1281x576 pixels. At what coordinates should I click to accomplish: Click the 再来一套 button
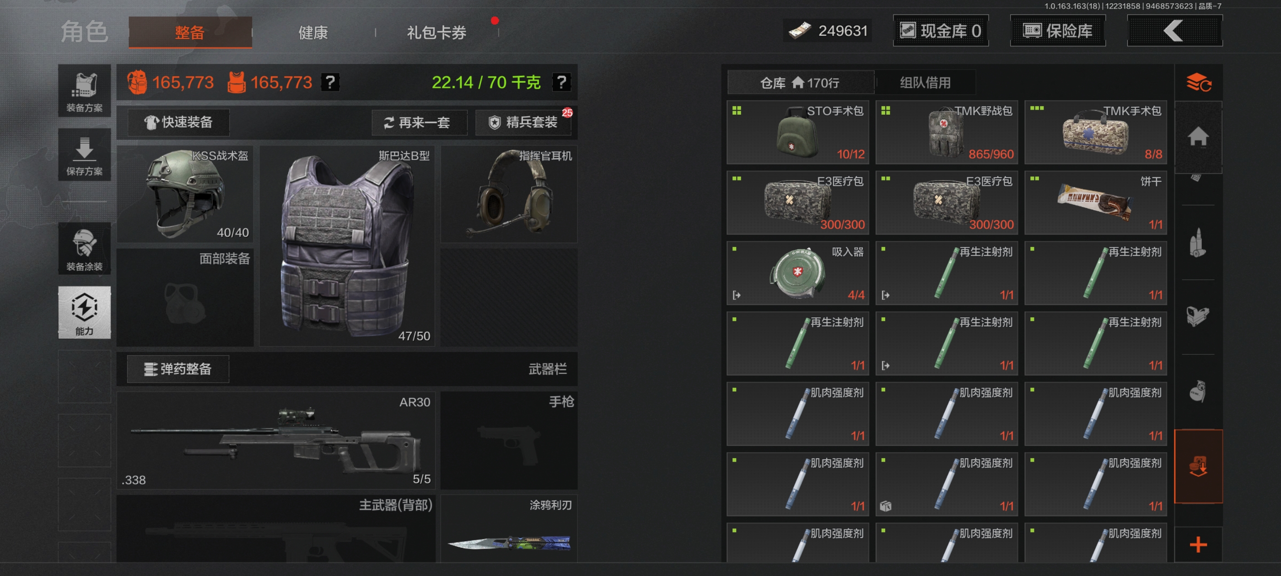click(x=419, y=122)
